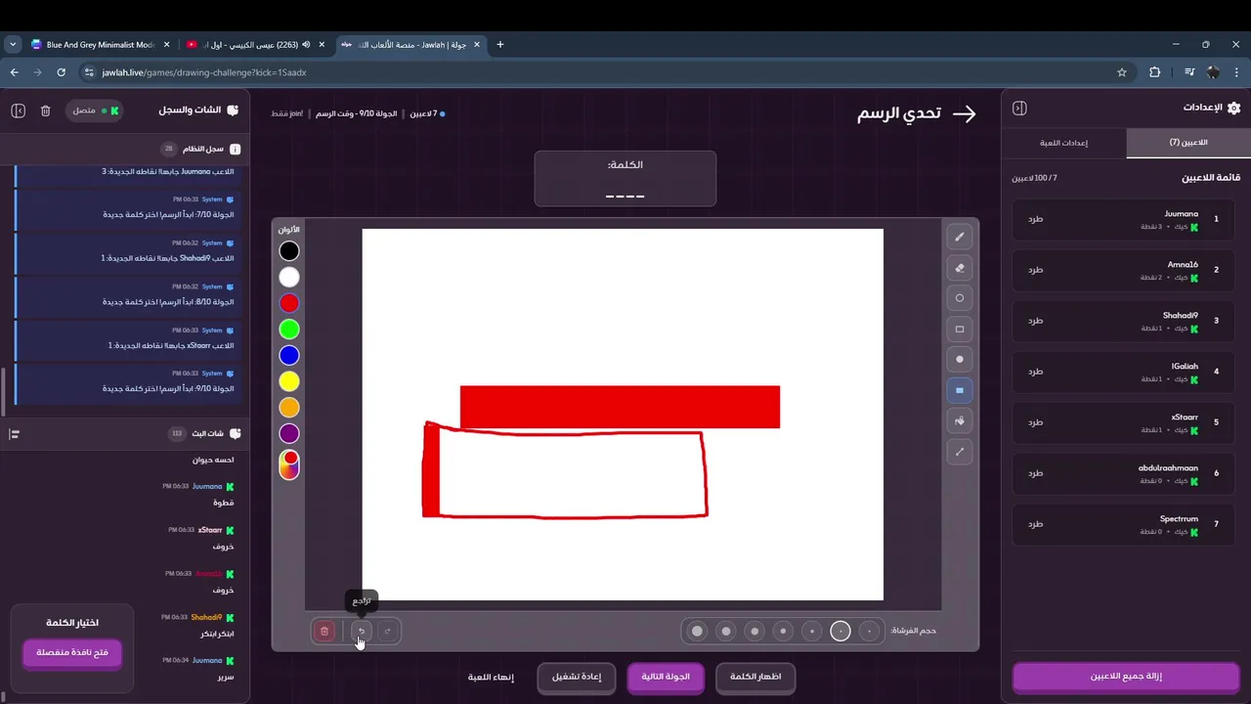Click the متصل connection status badge
This screenshot has height=704, width=1251.
[x=95, y=110]
